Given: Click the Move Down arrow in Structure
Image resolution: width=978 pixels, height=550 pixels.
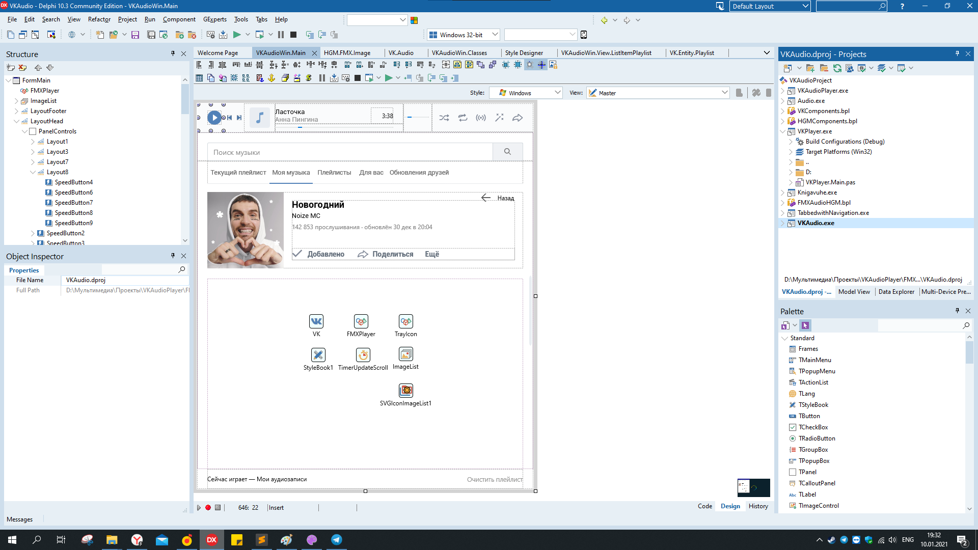Looking at the screenshot, I should click(50, 68).
